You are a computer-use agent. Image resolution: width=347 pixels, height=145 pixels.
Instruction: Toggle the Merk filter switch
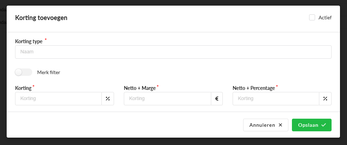click(x=24, y=72)
